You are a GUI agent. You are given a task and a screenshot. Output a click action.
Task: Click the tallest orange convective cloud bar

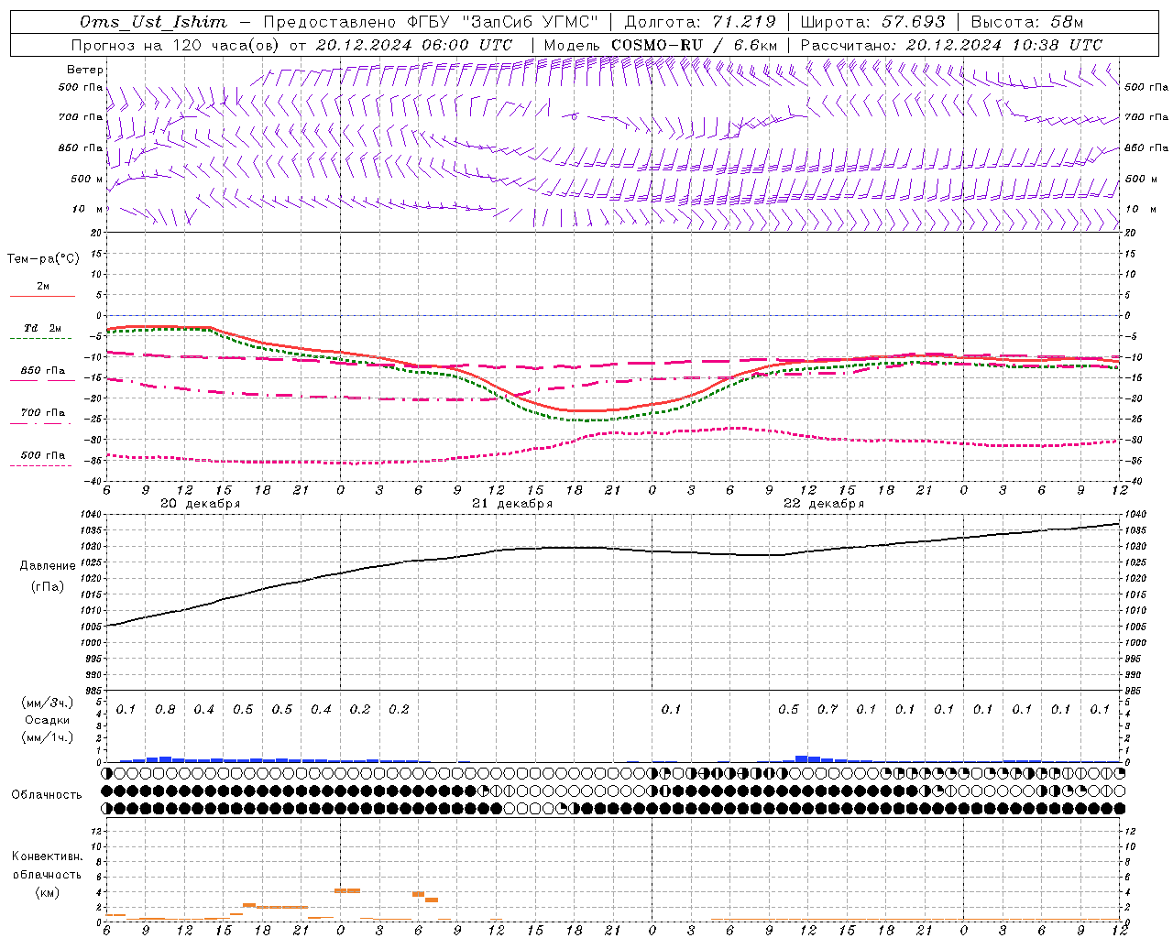pyautogui.click(x=347, y=889)
